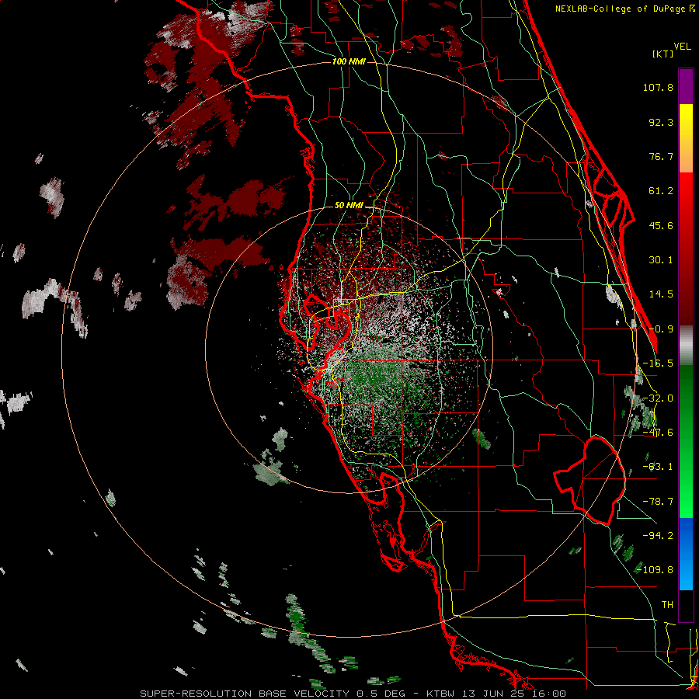
Task: Click the -63.1 value on velocity scale
Action: [658, 467]
